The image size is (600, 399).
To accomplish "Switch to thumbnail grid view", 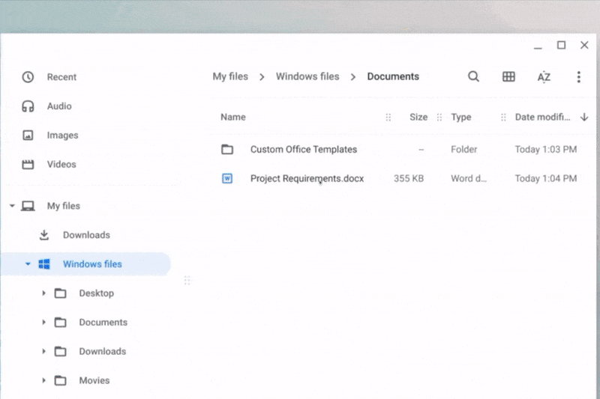I will click(x=508, y=76).
